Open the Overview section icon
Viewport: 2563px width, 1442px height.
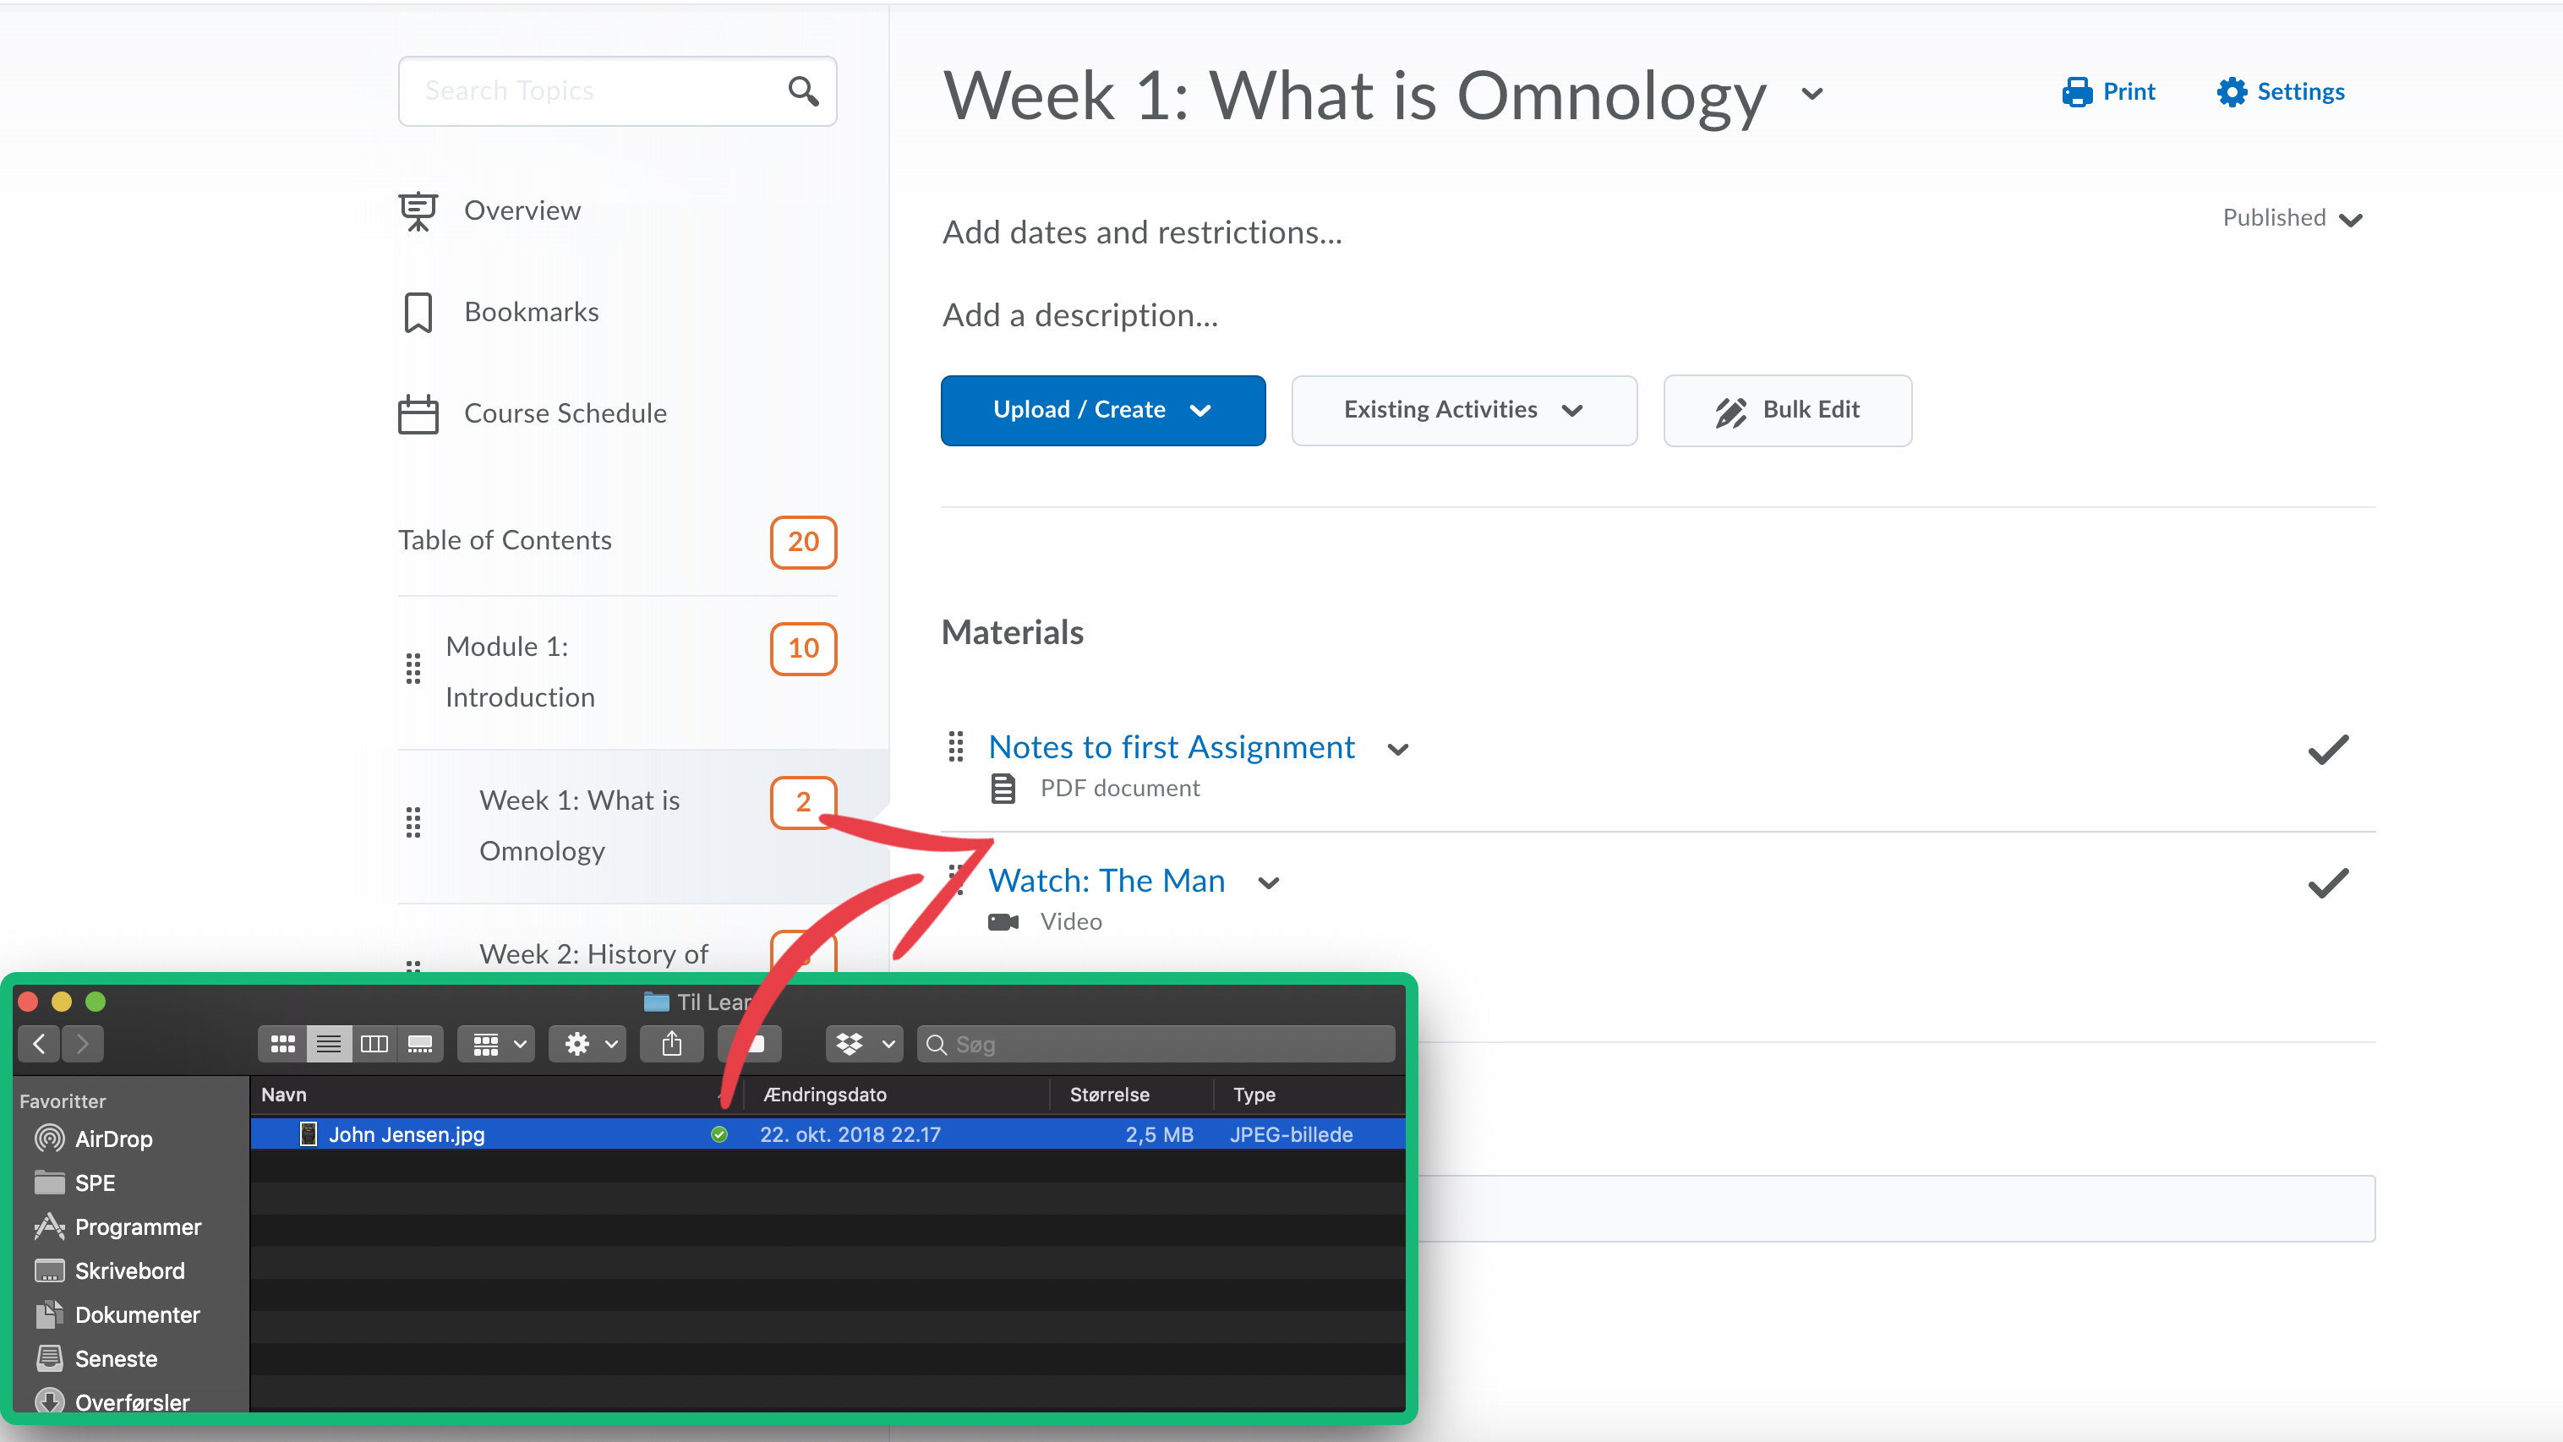point(418,210)
